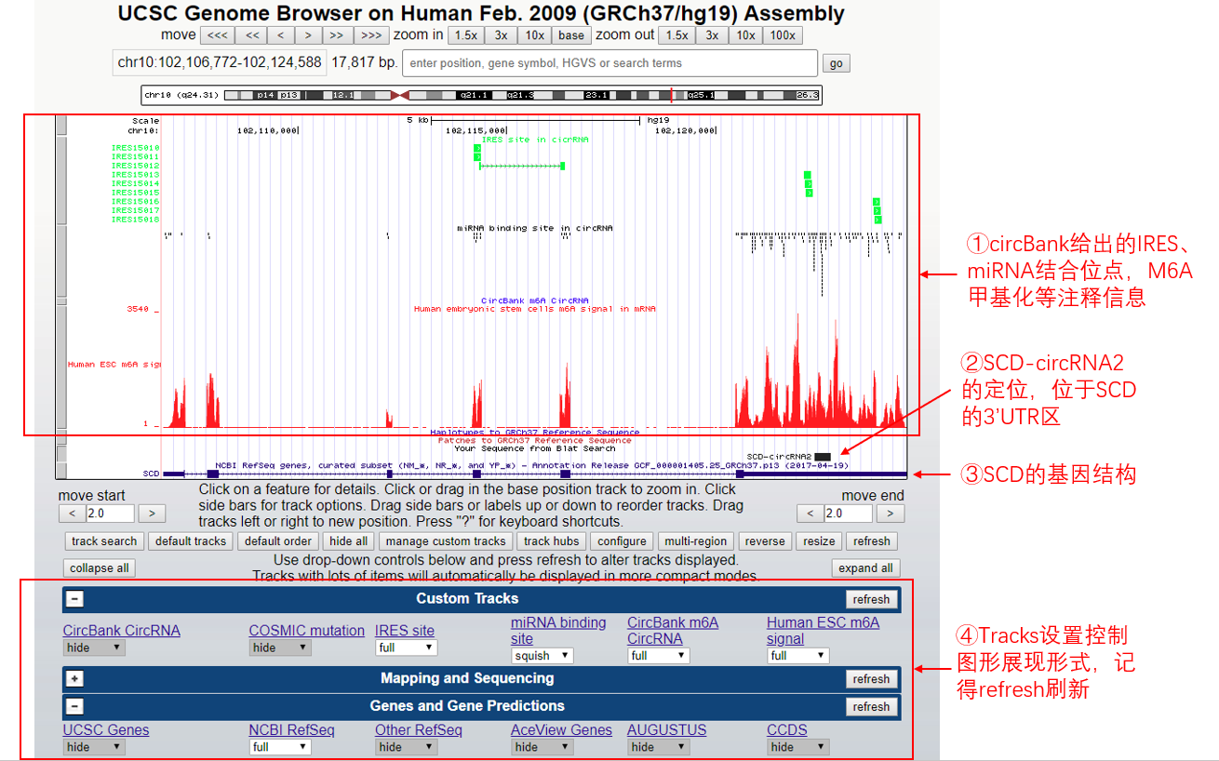Click the go button to search
Screen dimensions: 1219x761
point(837,63)
